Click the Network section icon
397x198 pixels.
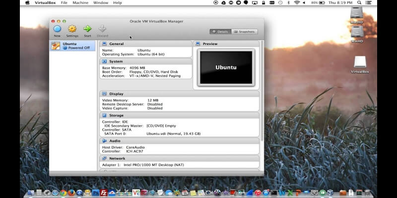pos(104,158)
